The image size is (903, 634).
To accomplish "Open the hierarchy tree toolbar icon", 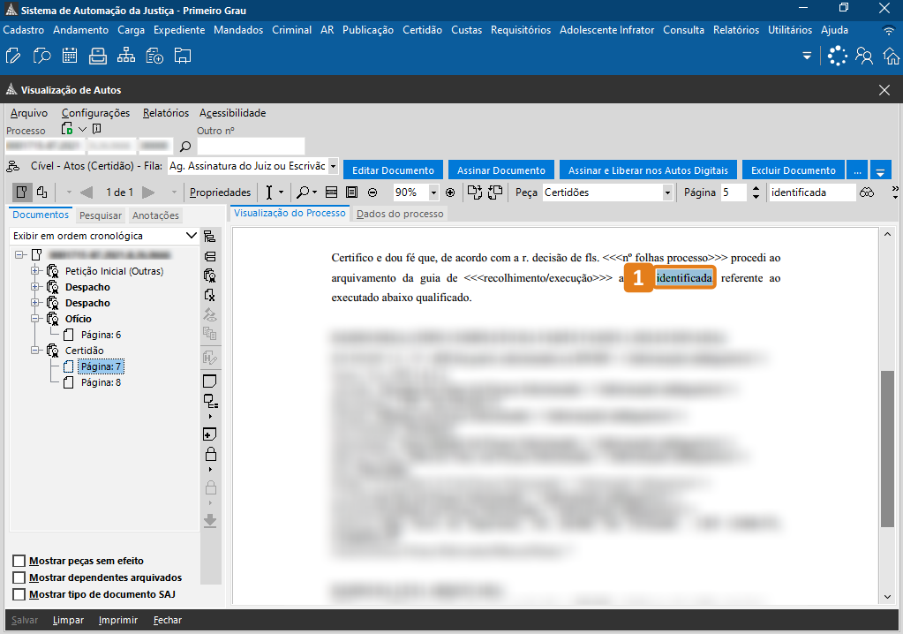I will point(126,56).
